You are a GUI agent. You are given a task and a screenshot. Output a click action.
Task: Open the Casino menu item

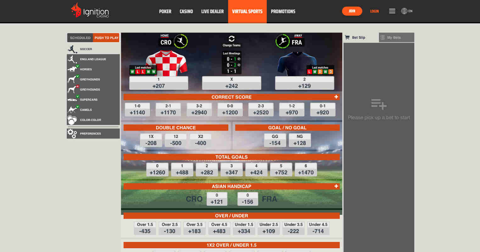click(x=186, y=11)
